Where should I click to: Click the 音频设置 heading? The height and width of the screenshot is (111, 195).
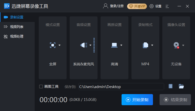point(84,25)
